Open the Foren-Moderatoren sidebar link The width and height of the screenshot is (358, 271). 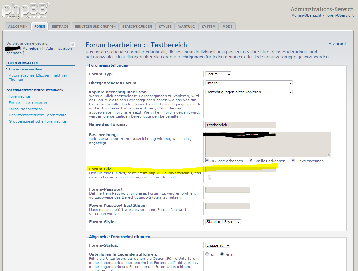(x=26, y=109)
